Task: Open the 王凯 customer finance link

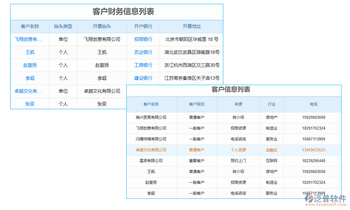Action: [30, 52]
